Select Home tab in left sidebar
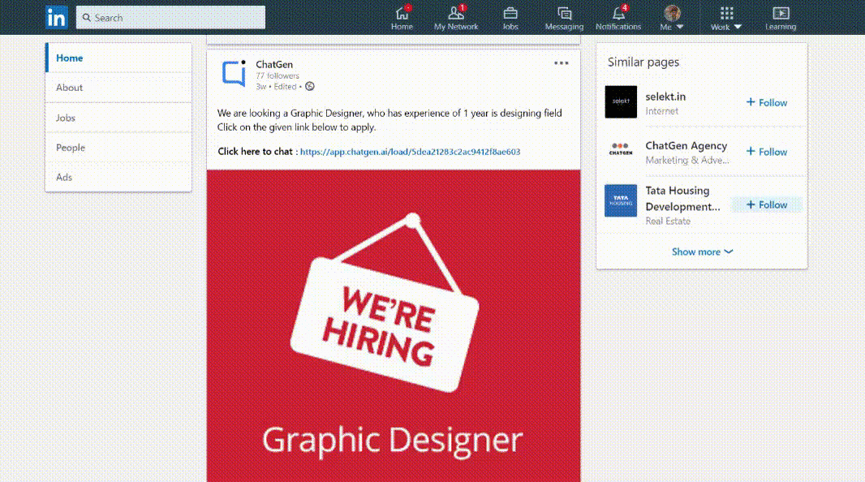The width and height of the screenshot is (865, 482). [x=118, y=58]
